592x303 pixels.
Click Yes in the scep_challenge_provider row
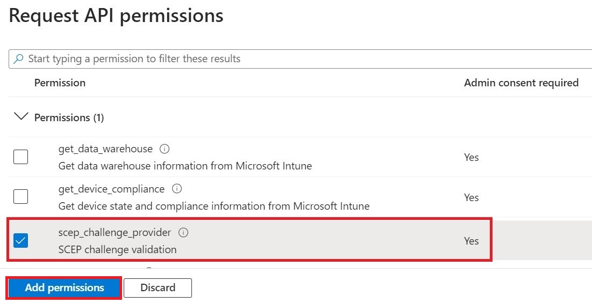[x=471, y=241]
